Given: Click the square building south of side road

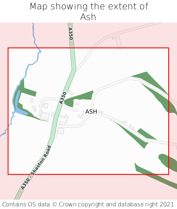Looking at the screenshot, I should pos(61,131).
